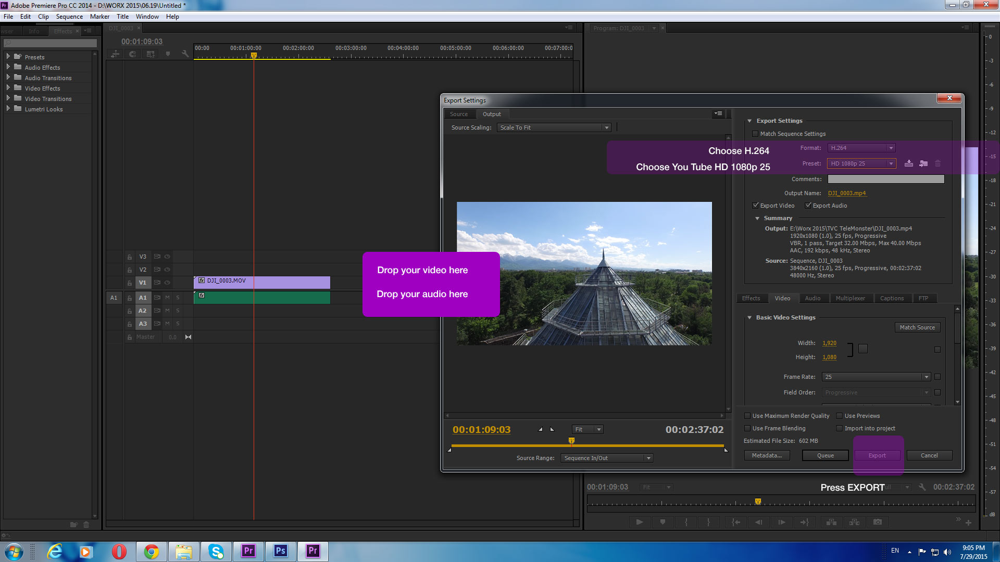
Task: Click Step Back in Program monitor
Action: tap(758, 522)
